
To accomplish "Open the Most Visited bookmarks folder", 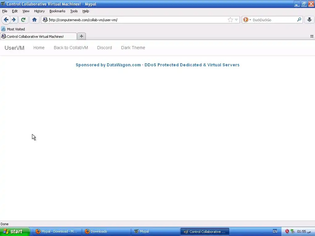I will click(13, 29).
